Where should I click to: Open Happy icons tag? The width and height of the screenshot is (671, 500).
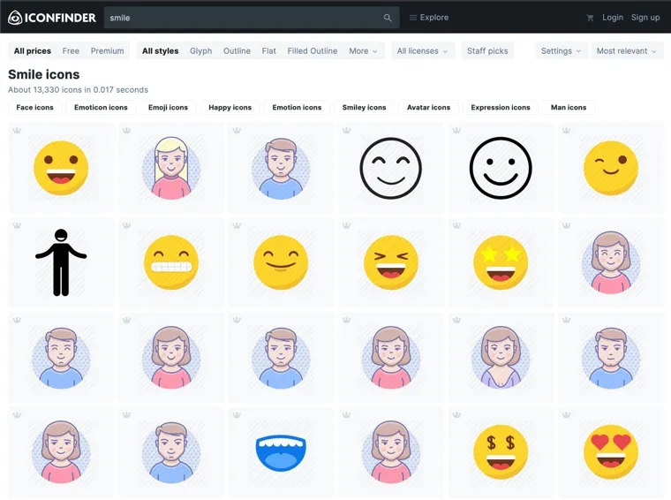(230, 108)
